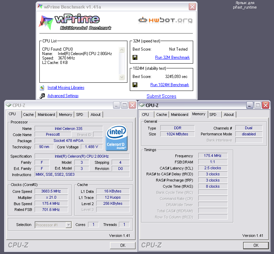Open the Processor #1 selection dropdown

(x=69, y=225)
